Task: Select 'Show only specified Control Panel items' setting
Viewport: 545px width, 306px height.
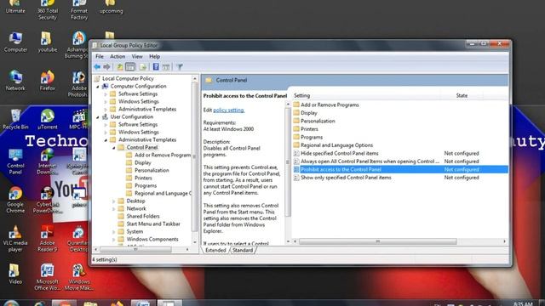Action: (400, 178)
